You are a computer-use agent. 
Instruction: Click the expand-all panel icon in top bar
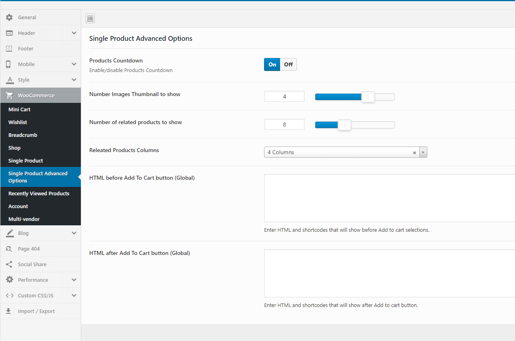click(x=90, y=18)
